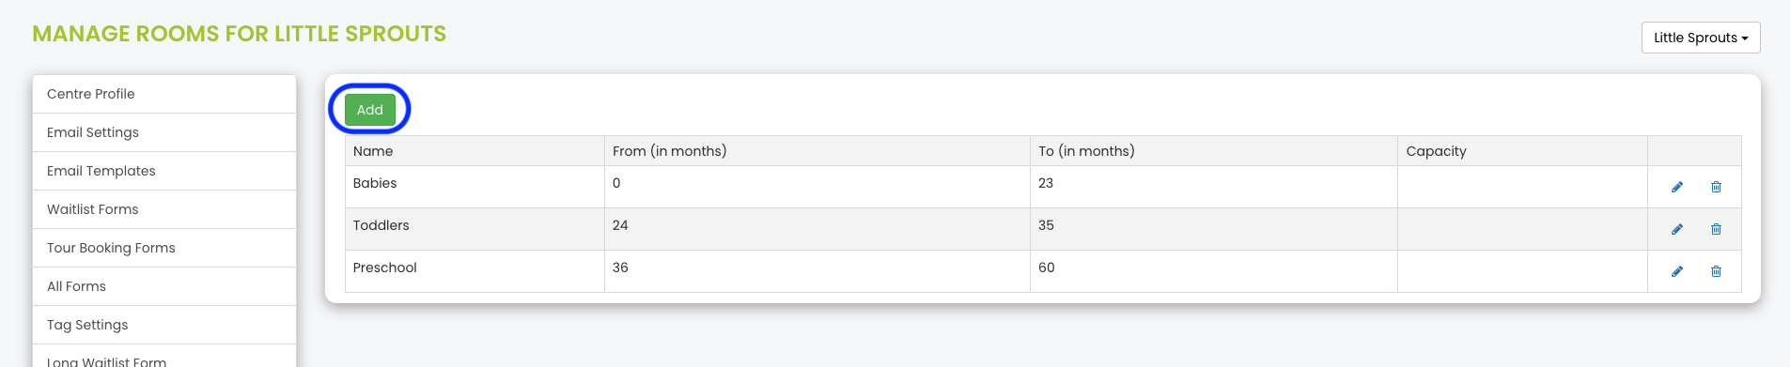
Task: Open Tag Settings menu item
Action: (164, 325)
